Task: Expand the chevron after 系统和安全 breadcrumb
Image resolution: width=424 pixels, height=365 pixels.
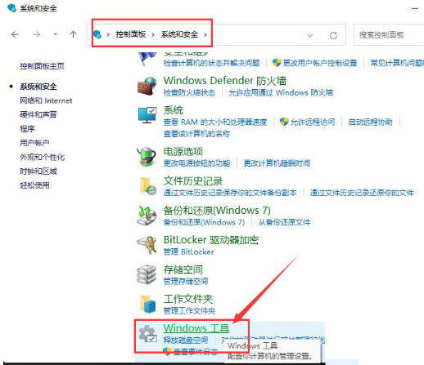Action: [205, 34]
